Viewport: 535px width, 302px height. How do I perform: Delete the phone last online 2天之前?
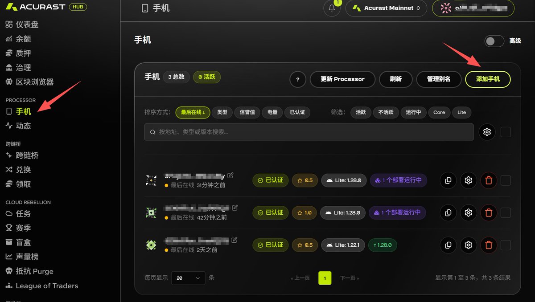(489, 245)
